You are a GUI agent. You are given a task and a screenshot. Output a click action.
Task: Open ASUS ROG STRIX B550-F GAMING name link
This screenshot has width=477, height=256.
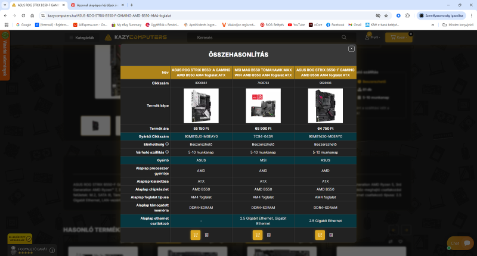[x=325, y=73]
